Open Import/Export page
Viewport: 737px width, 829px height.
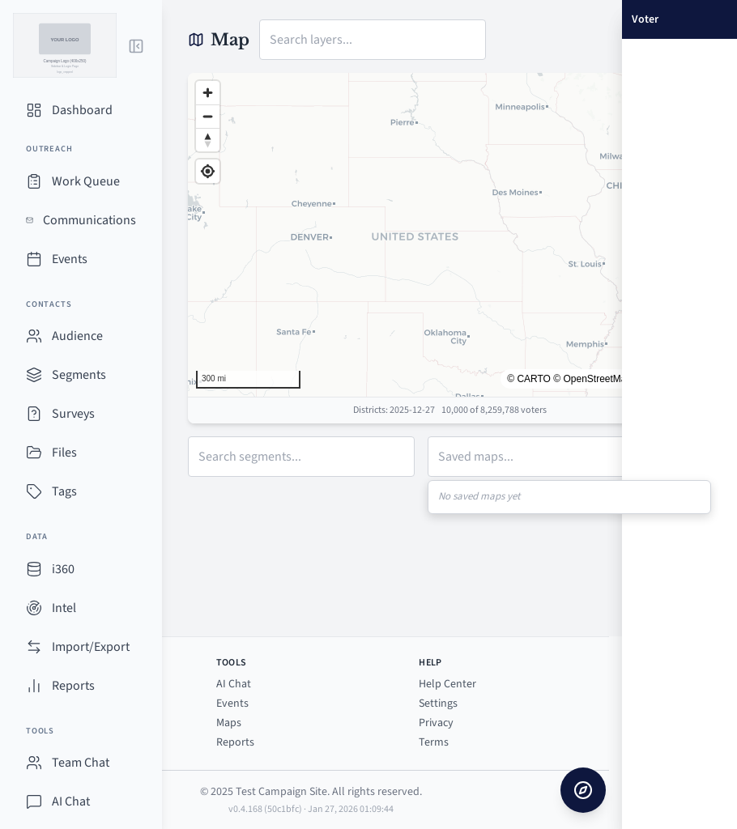point(90,647)
